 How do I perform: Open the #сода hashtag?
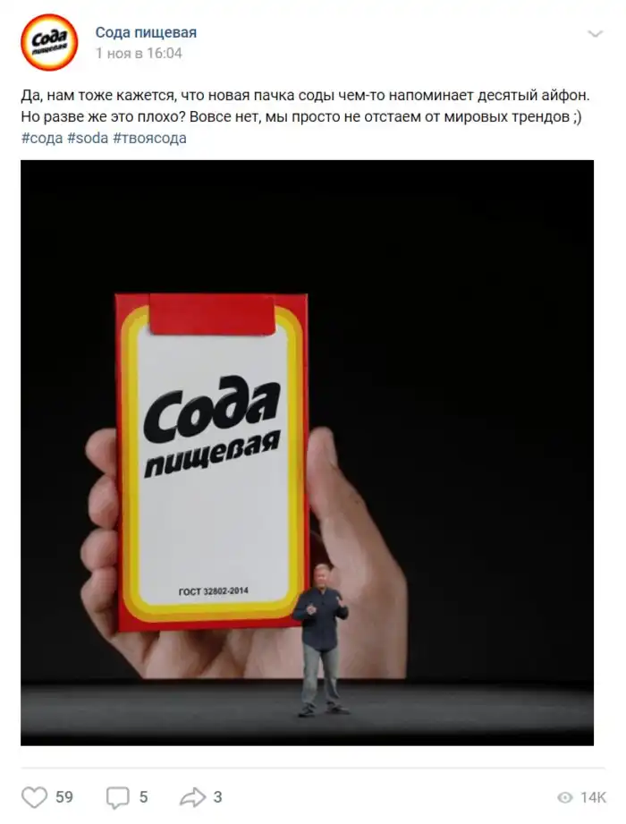(x=42, y=138)
